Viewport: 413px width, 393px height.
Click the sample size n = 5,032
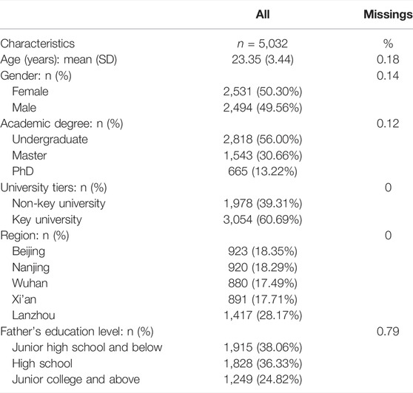263,44
